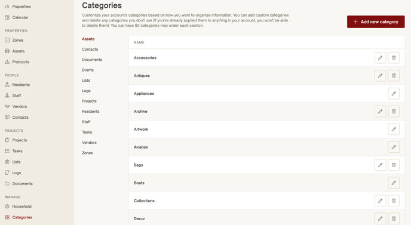Click the edit pencil for Aviation

coord(394,147)
